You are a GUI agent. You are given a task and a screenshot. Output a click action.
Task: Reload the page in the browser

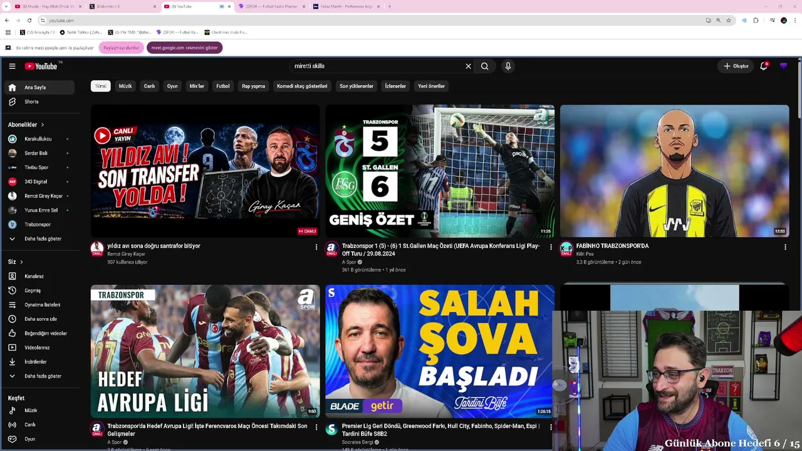point(29,20)
